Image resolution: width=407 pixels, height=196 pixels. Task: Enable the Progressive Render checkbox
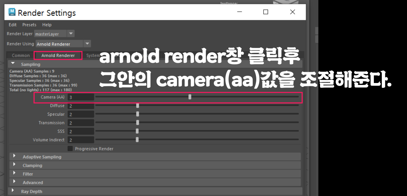(x=70, y=149)
